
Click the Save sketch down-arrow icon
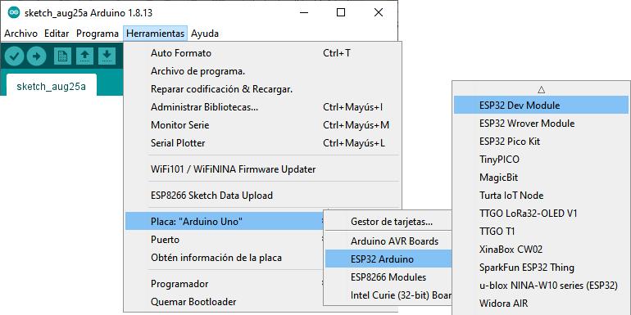107,56
